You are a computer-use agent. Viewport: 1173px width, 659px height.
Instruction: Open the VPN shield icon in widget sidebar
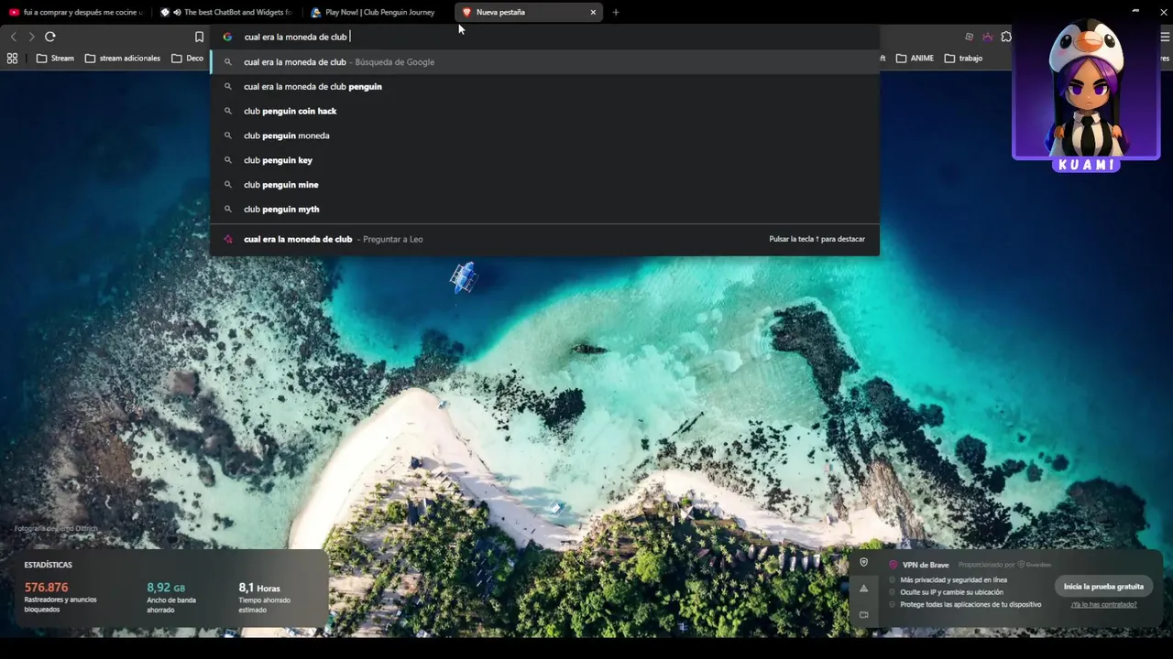point(863,563)
